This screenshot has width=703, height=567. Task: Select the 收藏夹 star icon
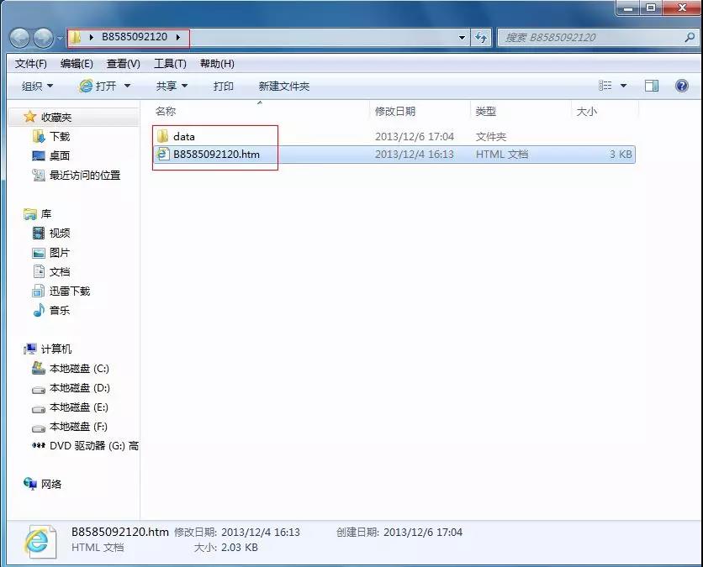click(x=29, y=117)
